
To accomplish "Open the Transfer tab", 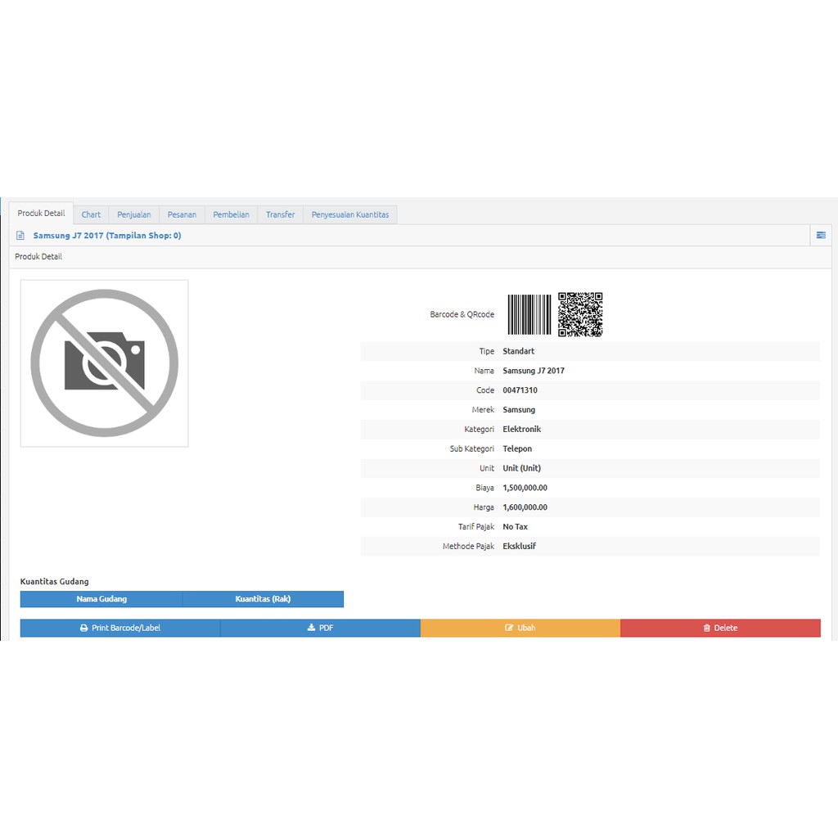I will click(280, 215).
